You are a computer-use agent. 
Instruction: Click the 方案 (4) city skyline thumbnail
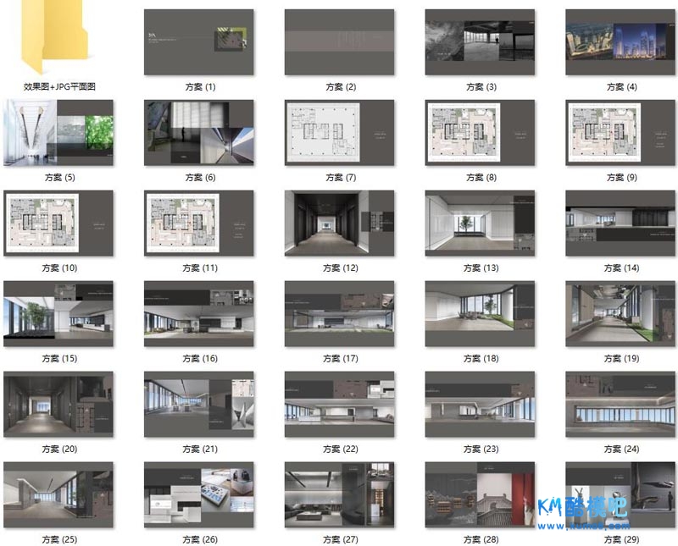click(x=620, y=41)
